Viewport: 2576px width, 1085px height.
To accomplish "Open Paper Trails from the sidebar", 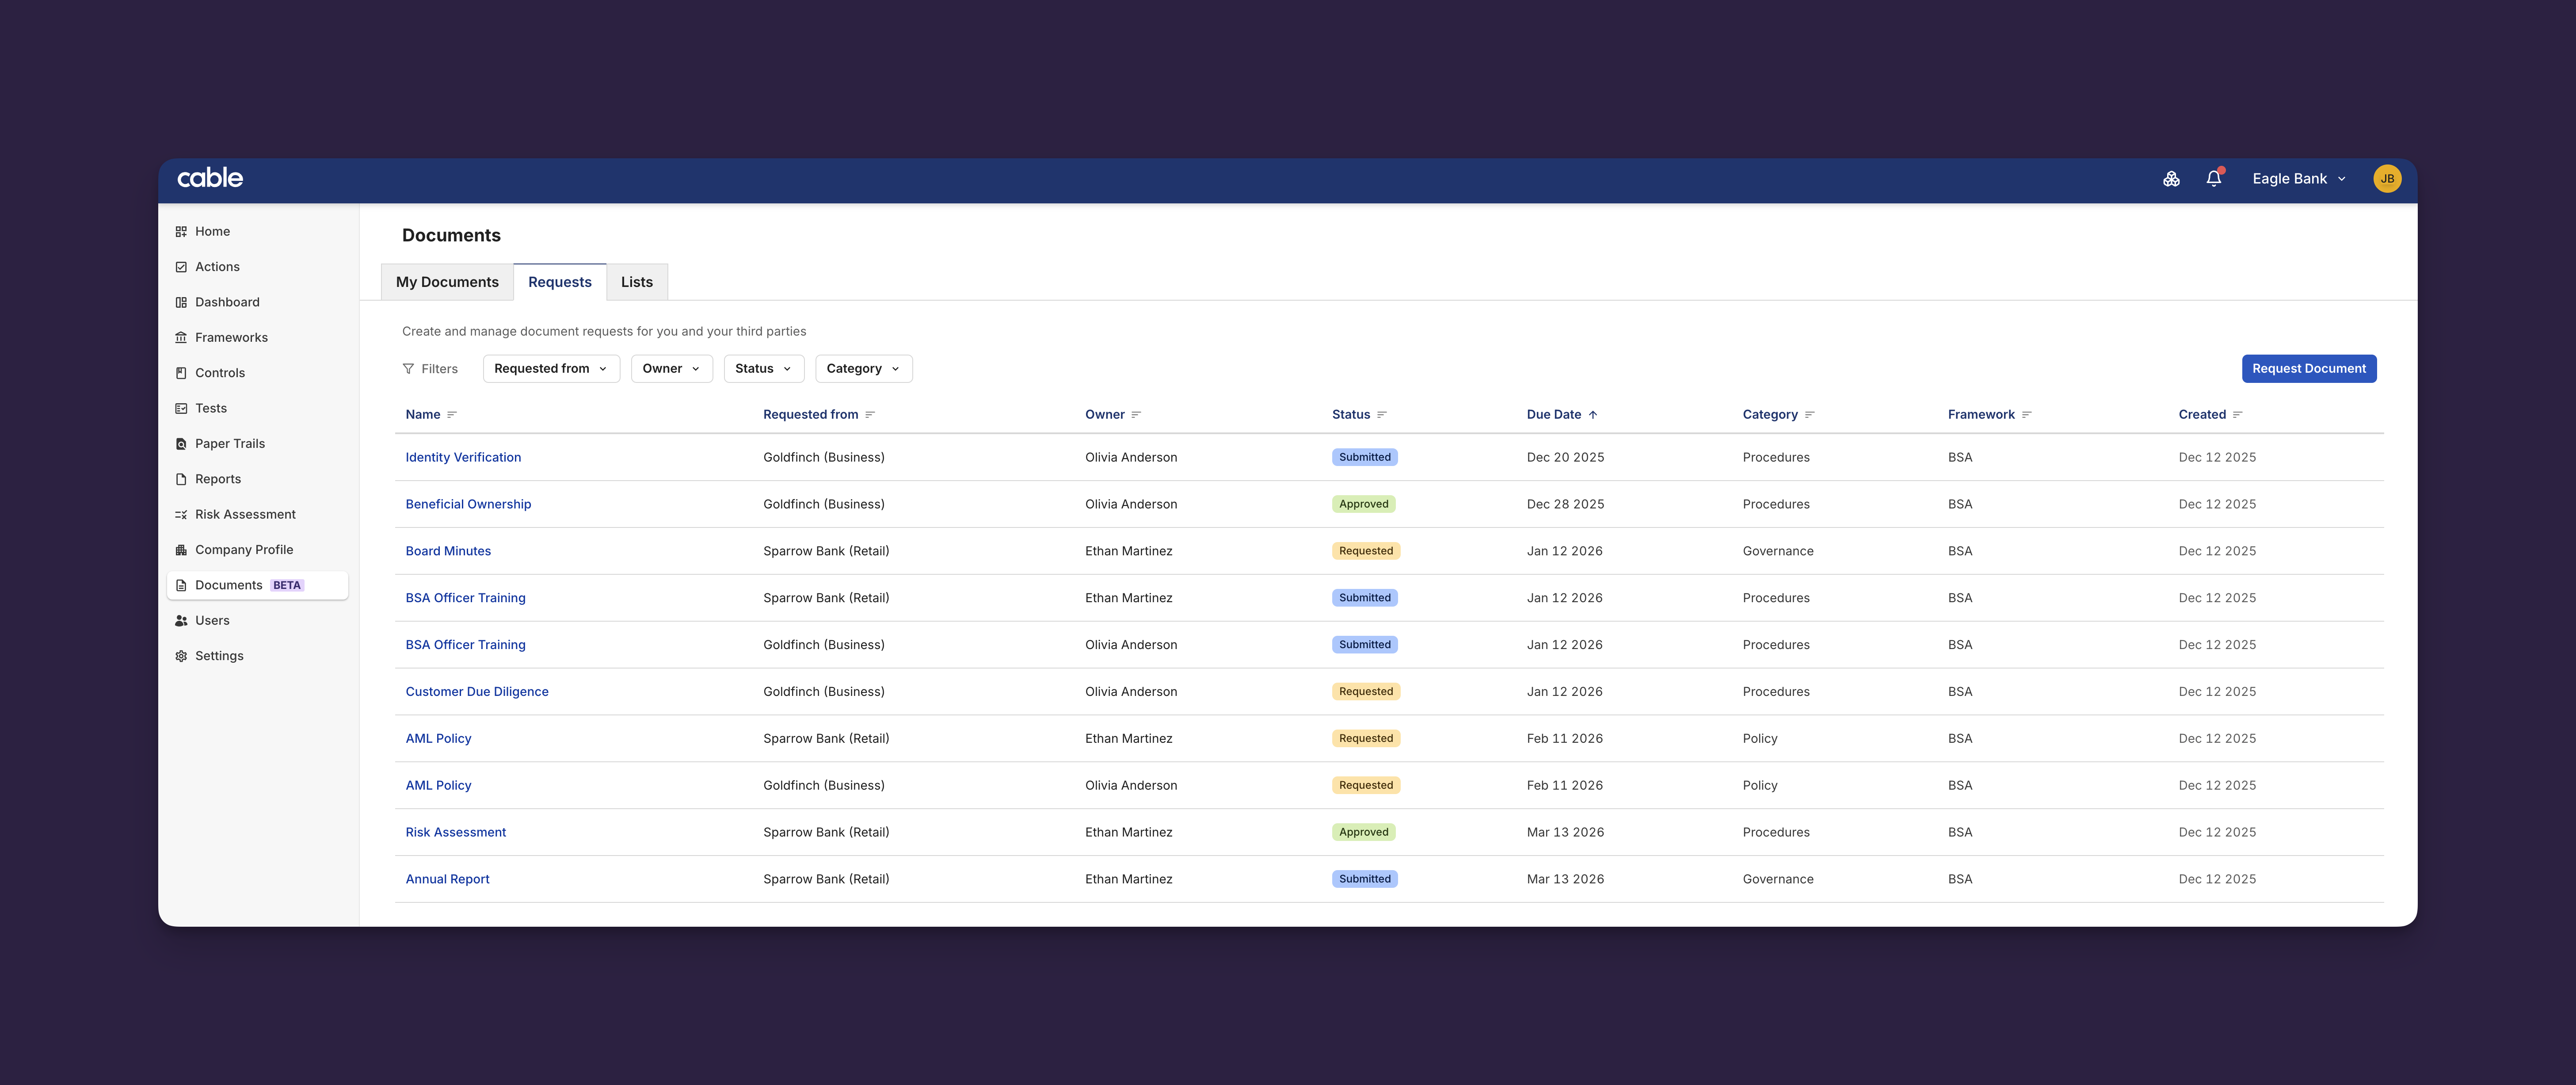I will click(x=229, y=444).
